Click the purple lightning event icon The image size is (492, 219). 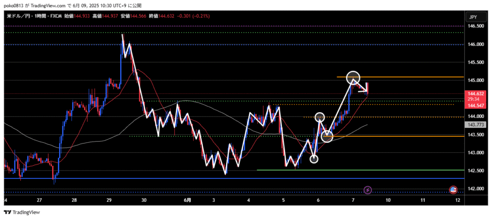(368, 190)
